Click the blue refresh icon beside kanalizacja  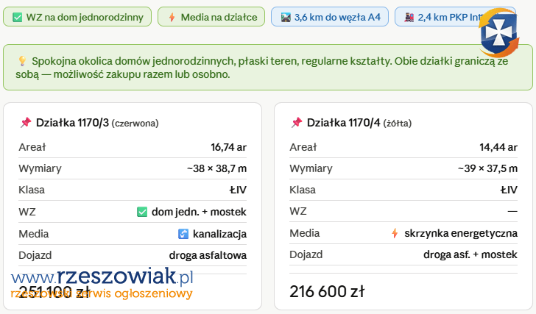183,234
